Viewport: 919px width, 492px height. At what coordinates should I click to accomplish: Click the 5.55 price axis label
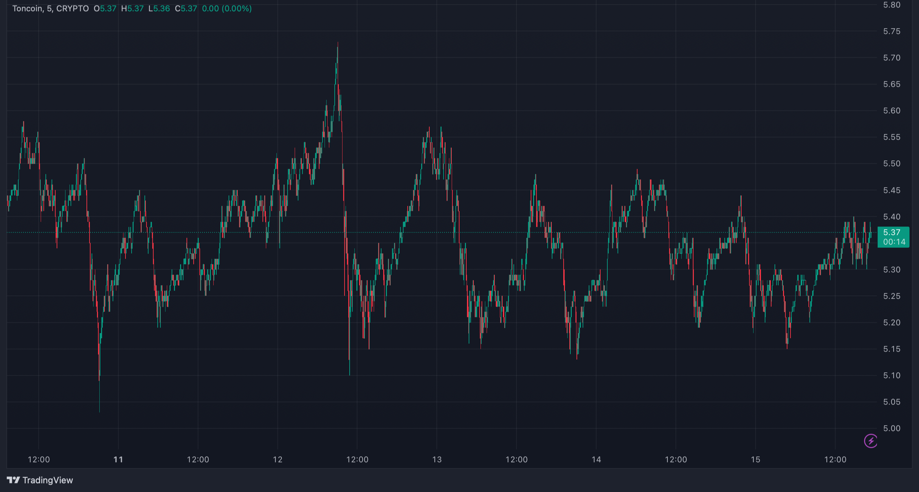click(x=892, y=137)
